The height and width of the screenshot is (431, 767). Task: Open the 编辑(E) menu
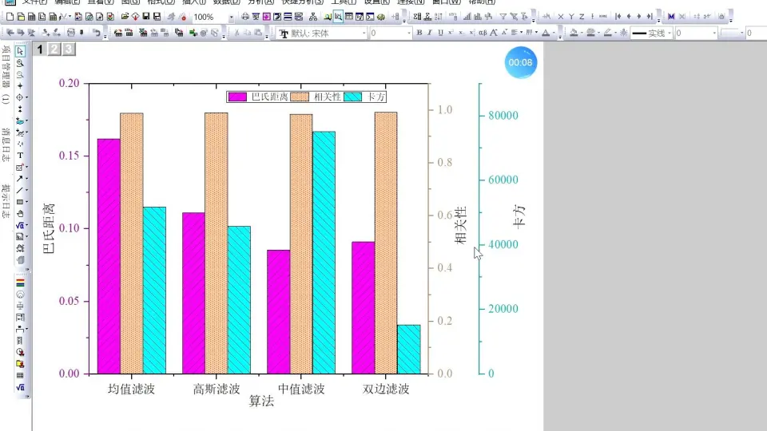pyautogui.click(x=67, y=2)
